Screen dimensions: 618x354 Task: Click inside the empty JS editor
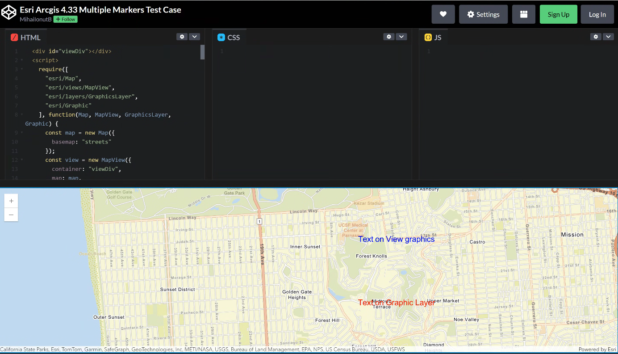(x=518, y=112)
